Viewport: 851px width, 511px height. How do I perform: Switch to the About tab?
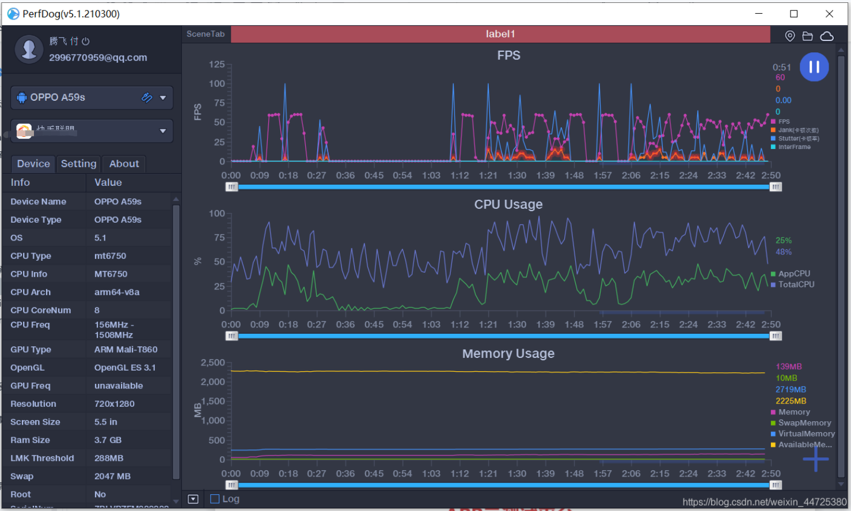click(124, 164)
